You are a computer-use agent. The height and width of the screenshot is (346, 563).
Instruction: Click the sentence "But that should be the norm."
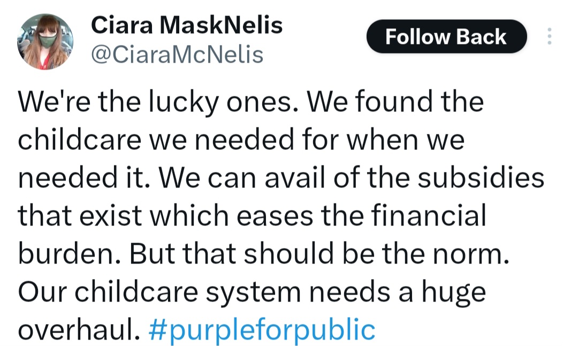pos(319,253)
